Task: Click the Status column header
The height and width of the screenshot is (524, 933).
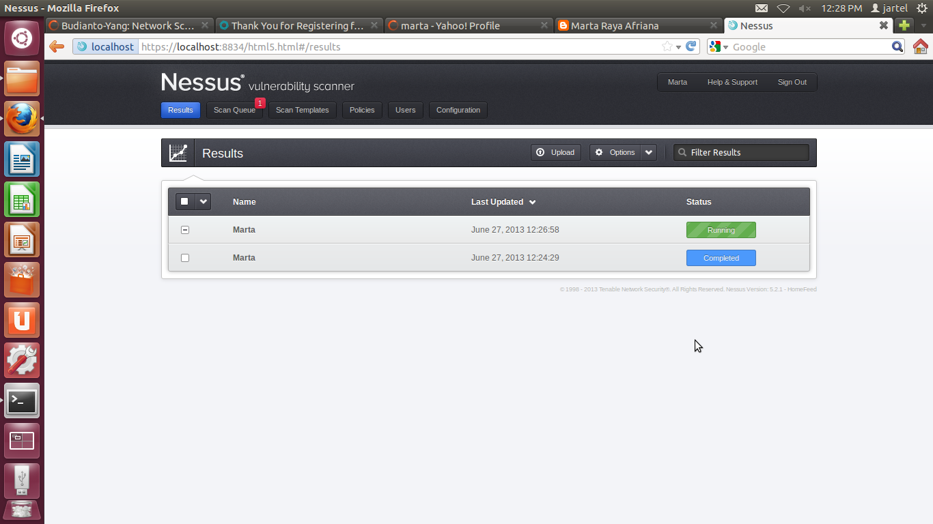Action: tap(699, 202)
